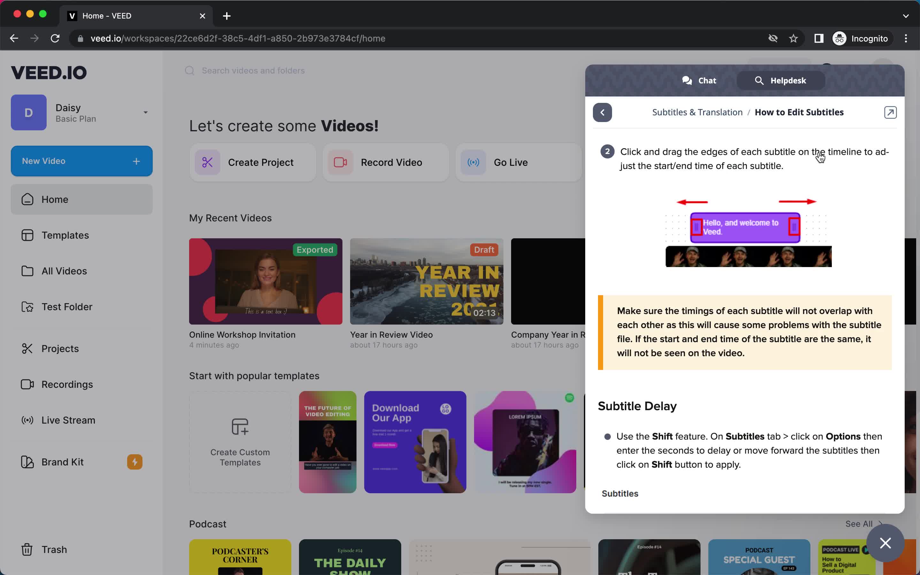Navigate to Templates in sidebar

(x=65, y=235)
